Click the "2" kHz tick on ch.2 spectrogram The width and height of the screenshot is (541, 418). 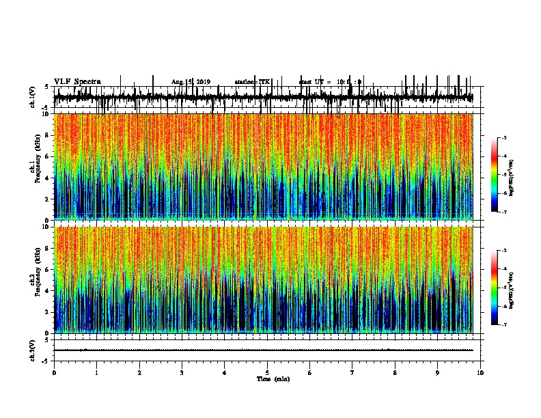pos(47,312)
